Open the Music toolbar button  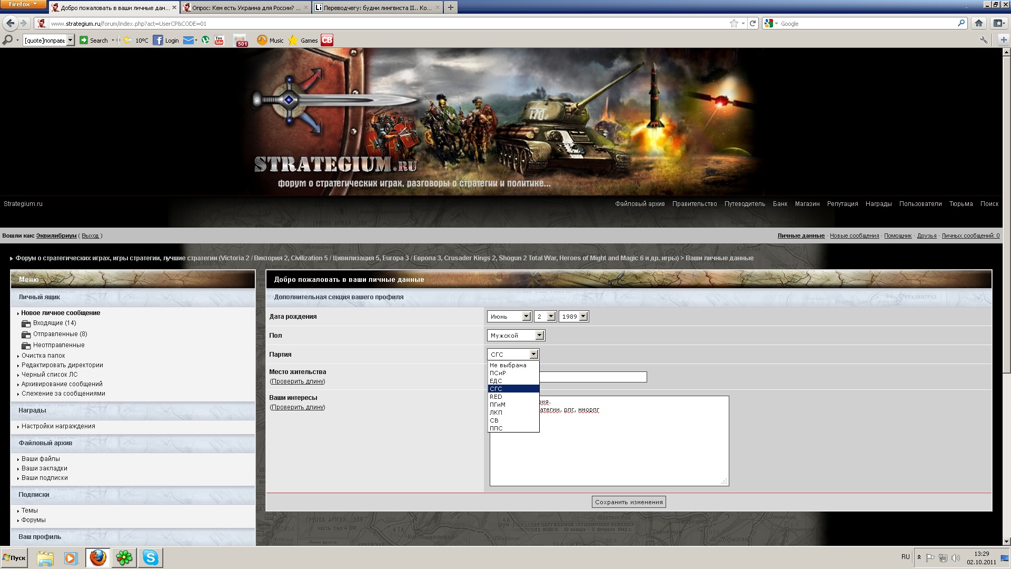[270, 40]
